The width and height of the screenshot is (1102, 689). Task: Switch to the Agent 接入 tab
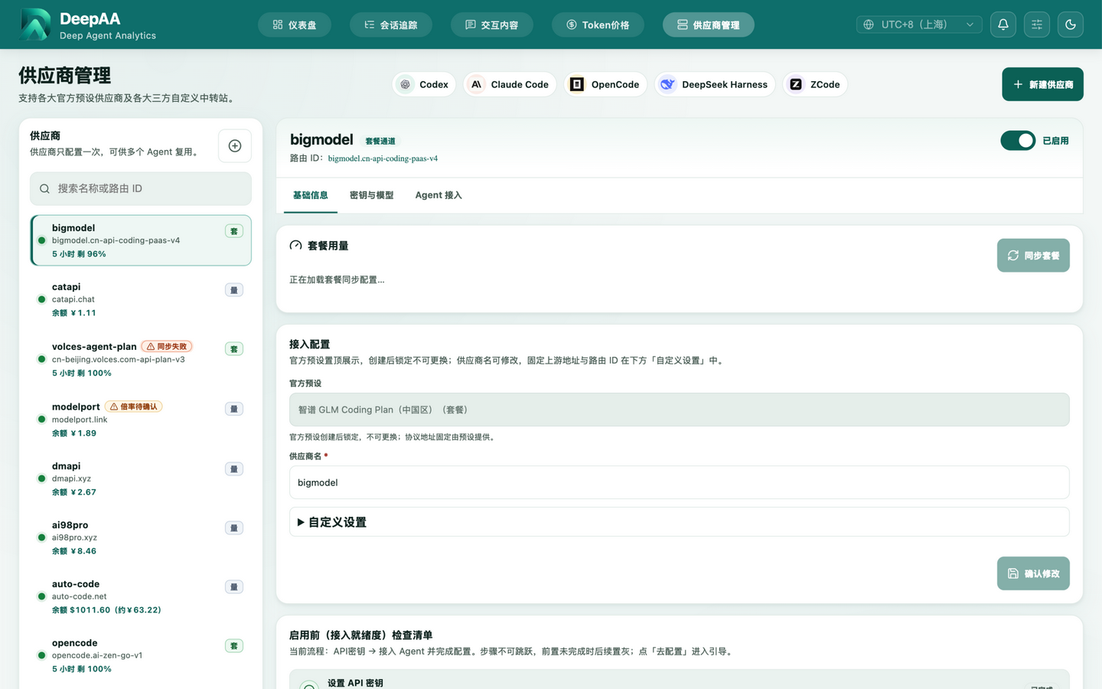click(439, 195)
